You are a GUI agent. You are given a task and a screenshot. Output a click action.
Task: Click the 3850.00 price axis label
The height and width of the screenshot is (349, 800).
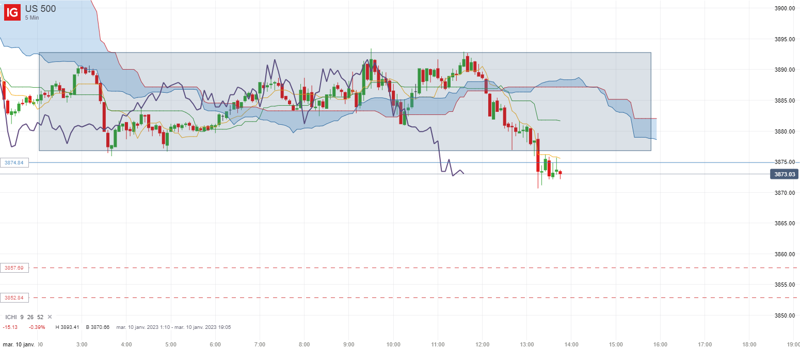coord(785,315)
